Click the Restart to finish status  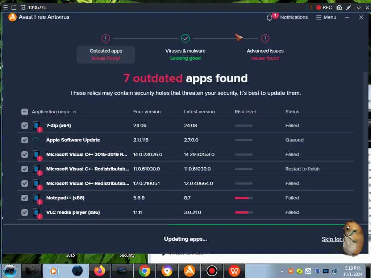coord(302,169)
